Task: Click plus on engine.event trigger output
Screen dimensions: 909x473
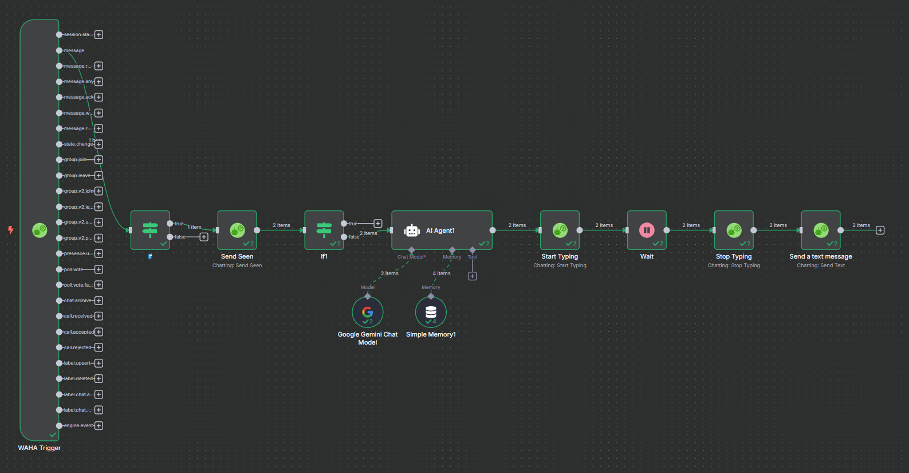Action: tap(99, 425)
